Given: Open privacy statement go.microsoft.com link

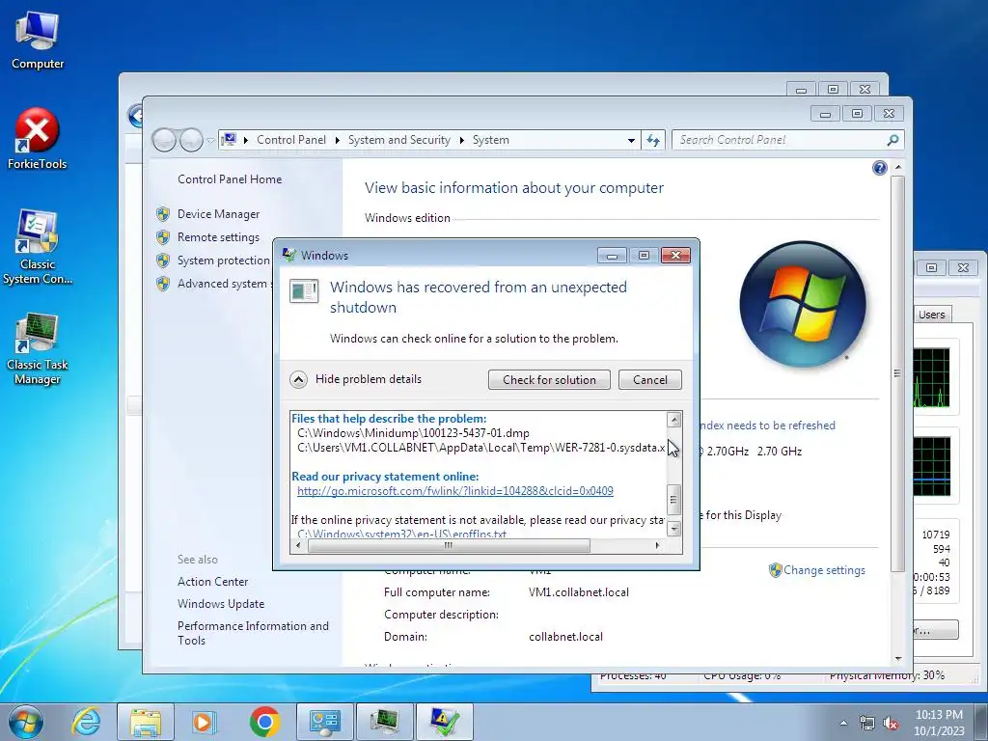Looking at the screenshot, I should [x=455, y=491].
